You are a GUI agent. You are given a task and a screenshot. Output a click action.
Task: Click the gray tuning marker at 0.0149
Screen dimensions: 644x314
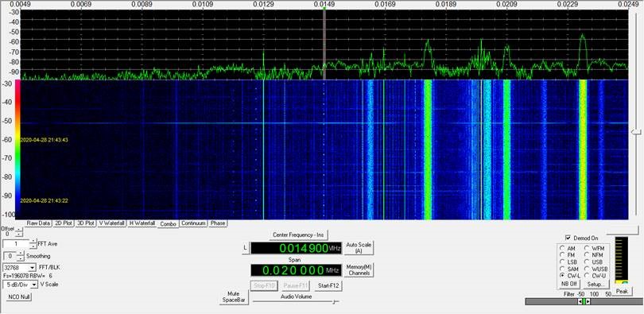(324, 45)
